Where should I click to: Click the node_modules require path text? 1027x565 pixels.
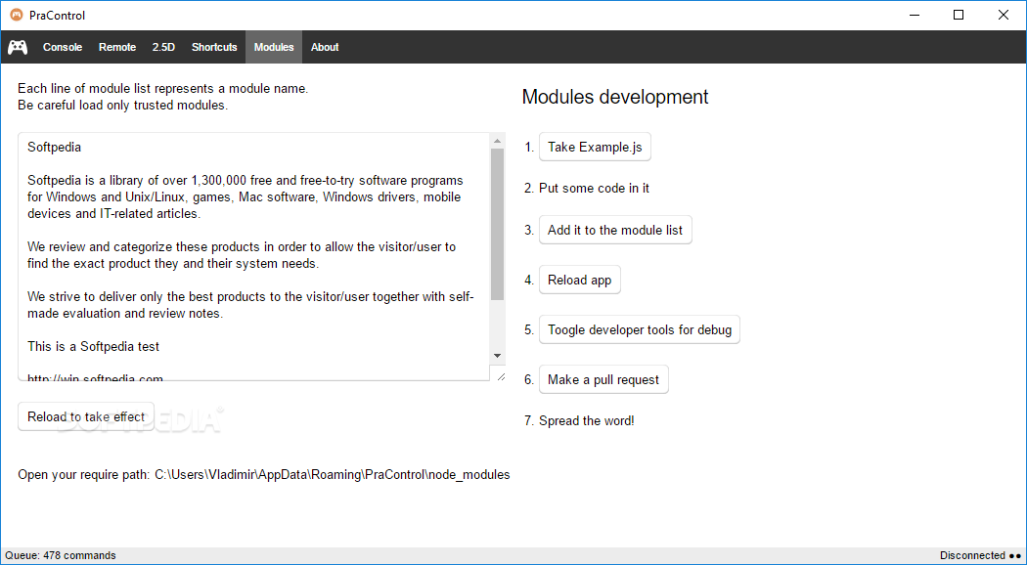[x=333, y=475]
